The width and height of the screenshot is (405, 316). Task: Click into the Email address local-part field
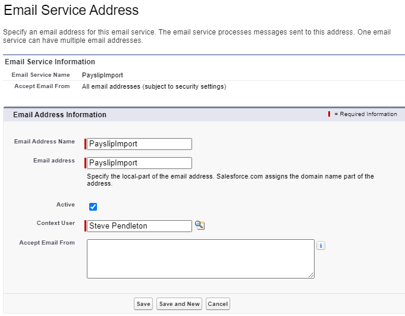tap(139, 163)
